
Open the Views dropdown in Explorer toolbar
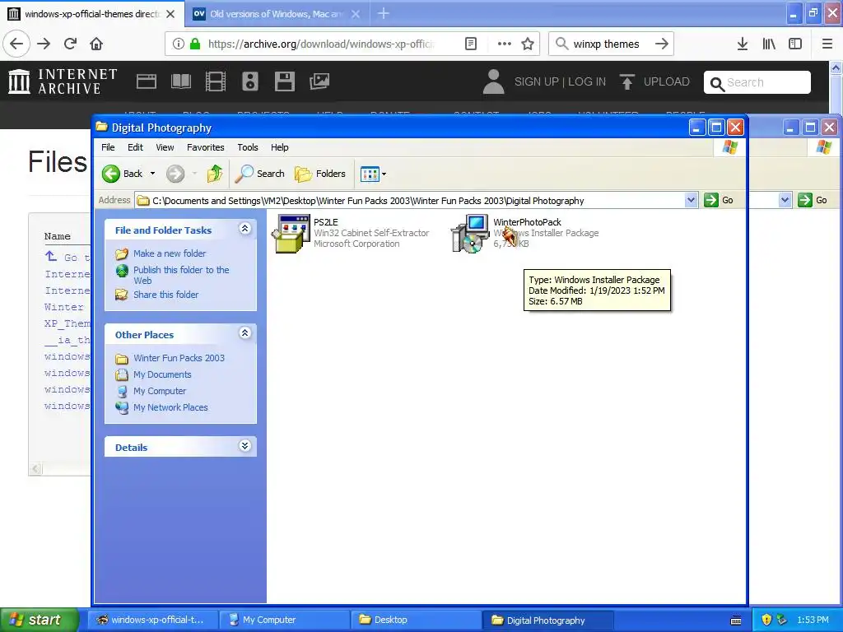click(373, 174)
